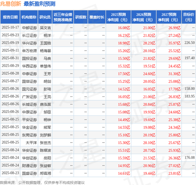Select 华西证券 institution cell
The width and height of the screenshot is (196, 185).
click(29, 66)
